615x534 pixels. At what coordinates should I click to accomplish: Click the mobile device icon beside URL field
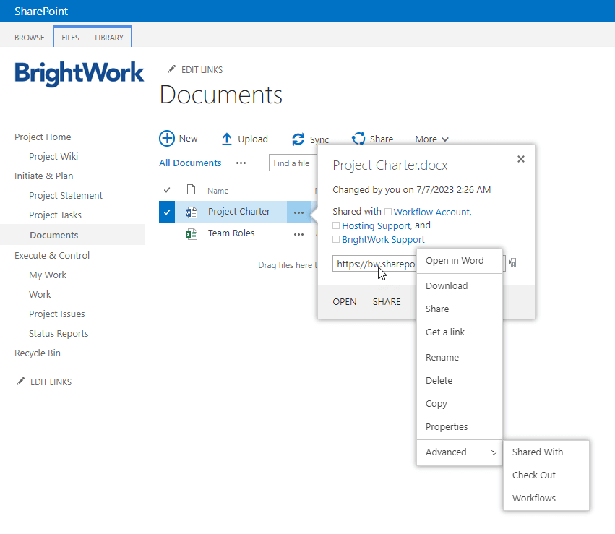[513, 264]
